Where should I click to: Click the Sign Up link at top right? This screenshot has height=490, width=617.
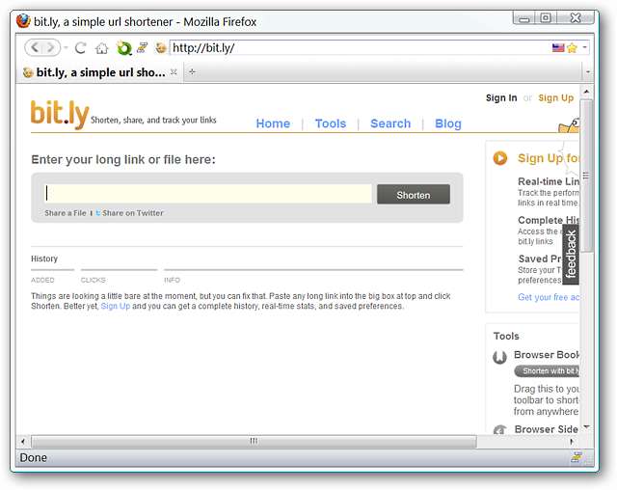tap(556, 98)
